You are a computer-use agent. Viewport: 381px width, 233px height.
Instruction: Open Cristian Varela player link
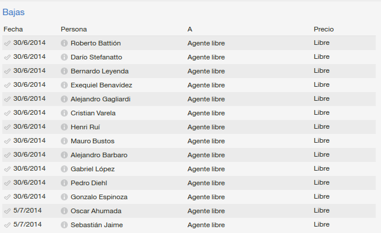point(93,113)
